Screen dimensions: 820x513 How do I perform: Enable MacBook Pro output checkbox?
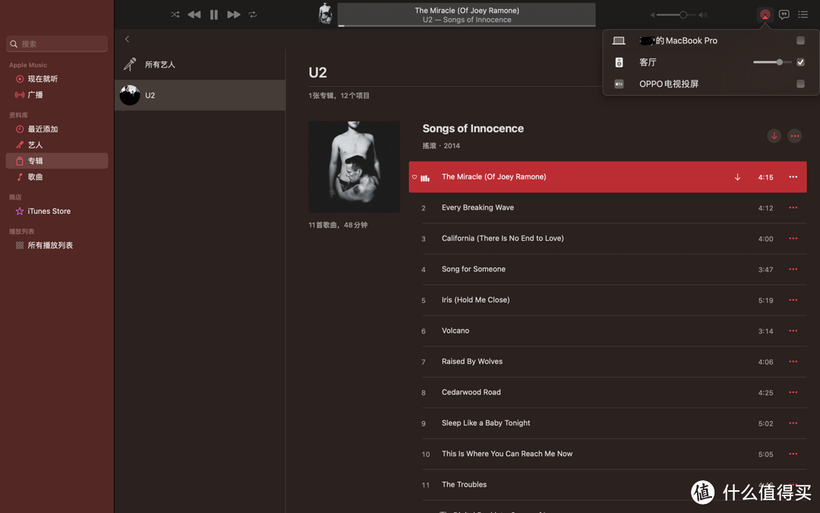(800, 40)
